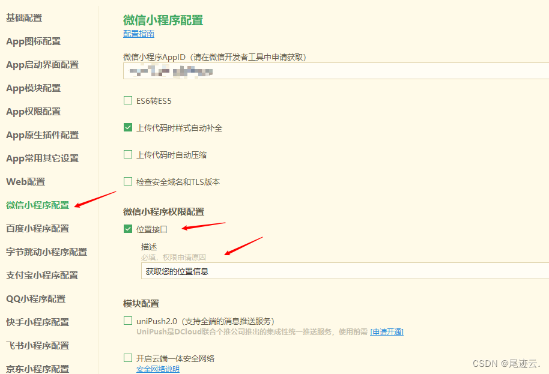Select QQ小程序配置
This screenshot has height=374, width=549.
pyautogui.click(x=36, y=299)
